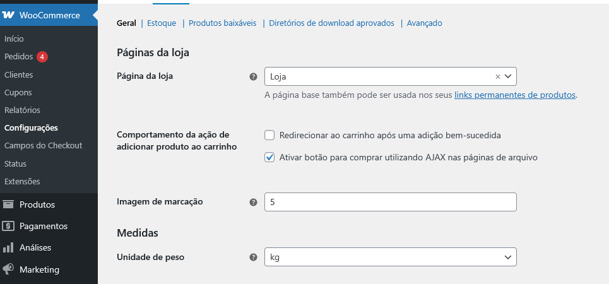Click the red Pedidos count badge
Screen dimensions: 609x284
click(x=42, y=57)
